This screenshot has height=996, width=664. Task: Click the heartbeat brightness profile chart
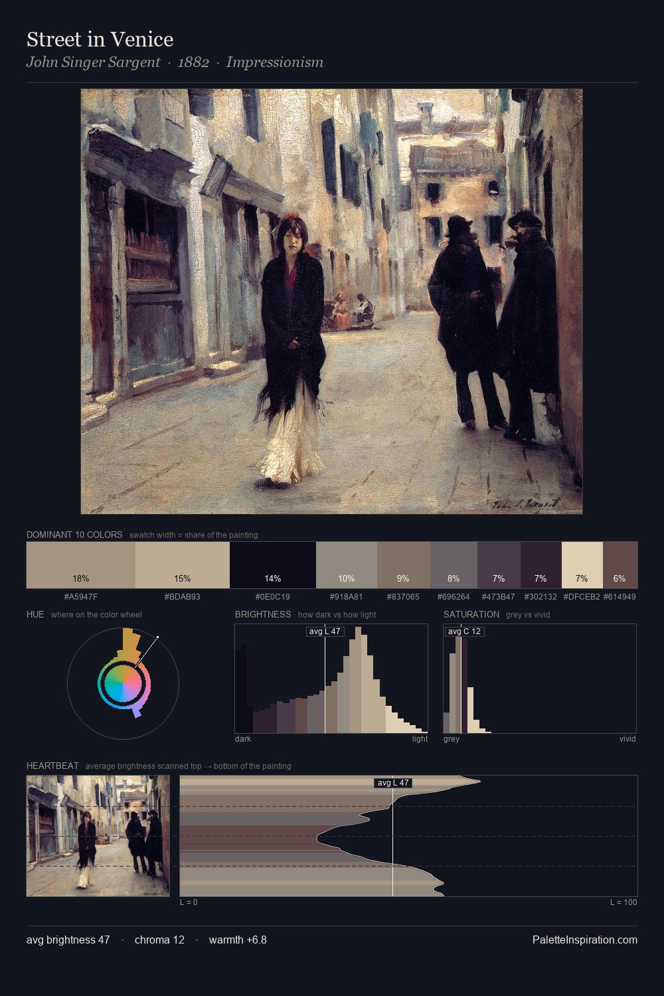408,836
